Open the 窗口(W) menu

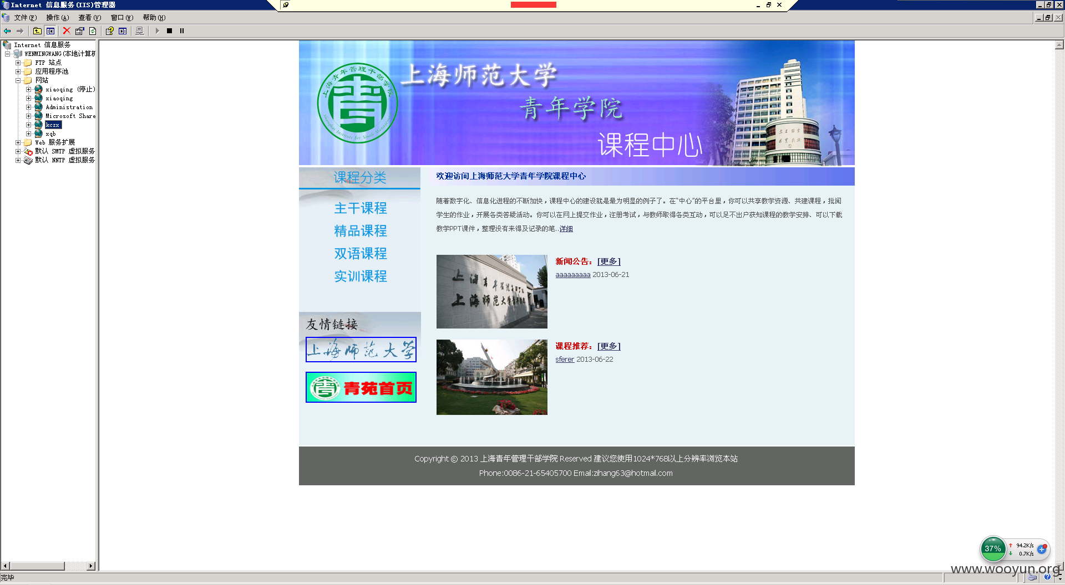coord(122,18)
